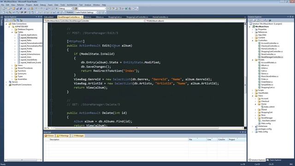The height and width of the screenshot is (166, 295).
Task: Open the editor zoom percentage dropdown
Action: point(52,128)
